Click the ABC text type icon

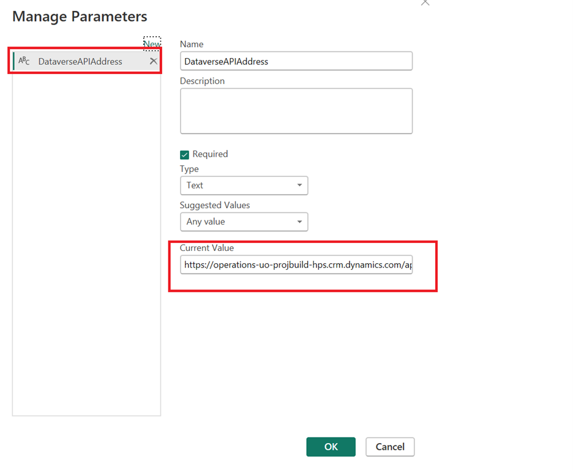(x=24, y=61)
